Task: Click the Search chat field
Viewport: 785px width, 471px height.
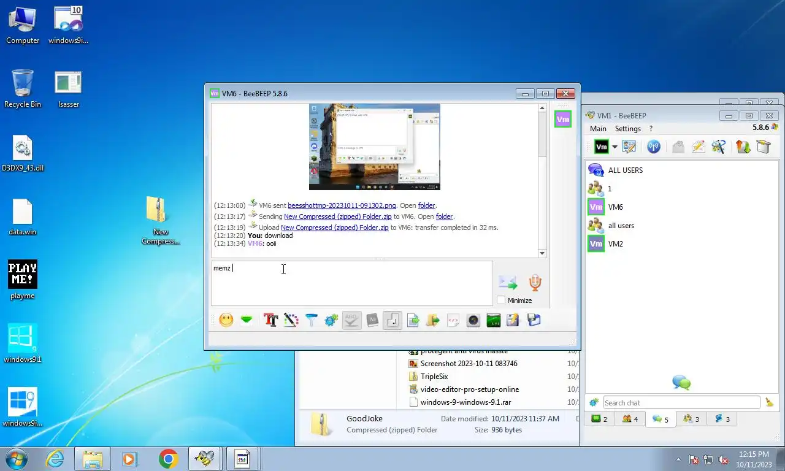Action: 681,403
